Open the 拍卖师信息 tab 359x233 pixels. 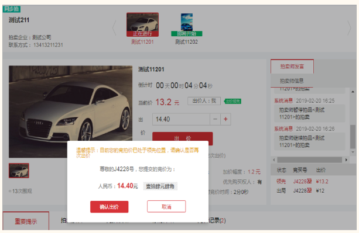point(292,81)
